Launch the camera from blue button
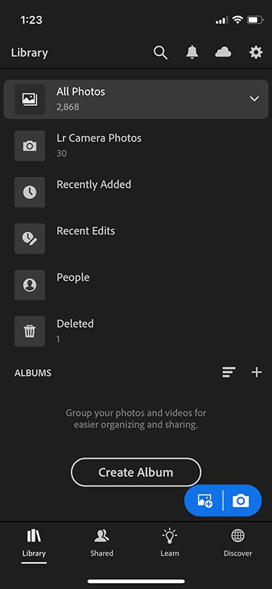The height and width of the screenshot is (589, 272). 241,501
